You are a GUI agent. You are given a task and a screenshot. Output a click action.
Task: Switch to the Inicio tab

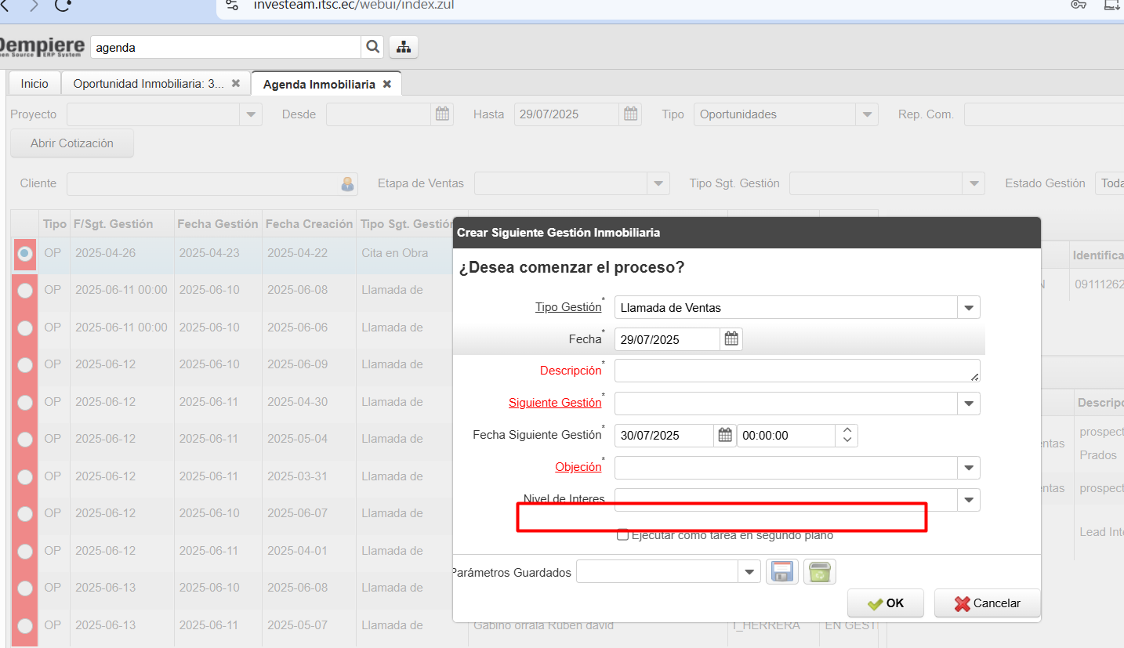[x=34, y=84]
